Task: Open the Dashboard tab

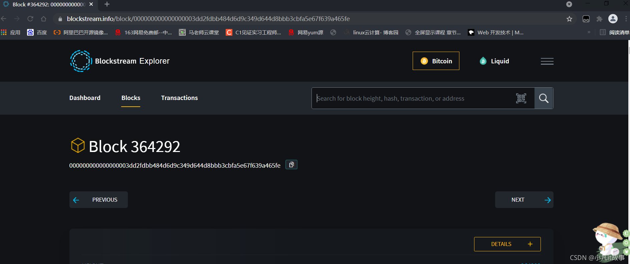Action: pyautogui.click(x=85, y=98)
